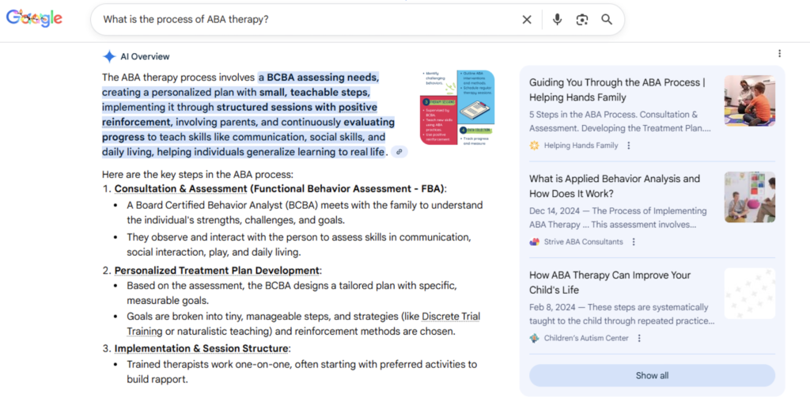Click the "Strive ABA Consultants" source name
Viewport: 810px width, 406px height.
tap(583, 241)
